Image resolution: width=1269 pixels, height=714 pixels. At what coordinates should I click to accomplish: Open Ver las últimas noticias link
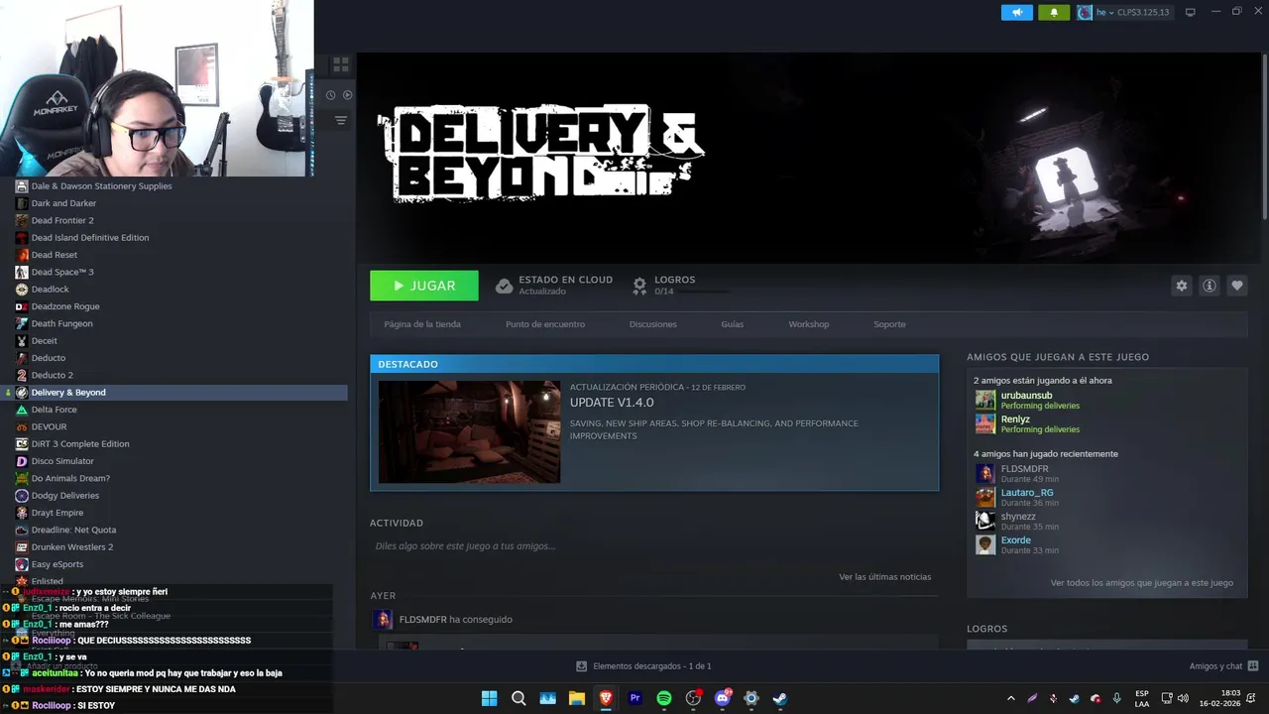[x=884, y=577]
